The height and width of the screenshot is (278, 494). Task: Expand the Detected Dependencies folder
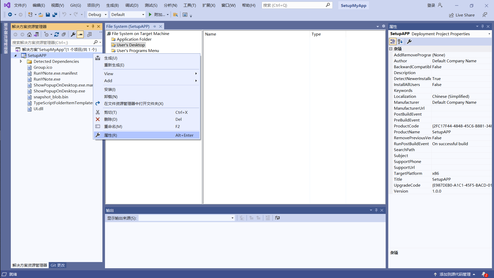pyautogui.click(x=21, y=62)
